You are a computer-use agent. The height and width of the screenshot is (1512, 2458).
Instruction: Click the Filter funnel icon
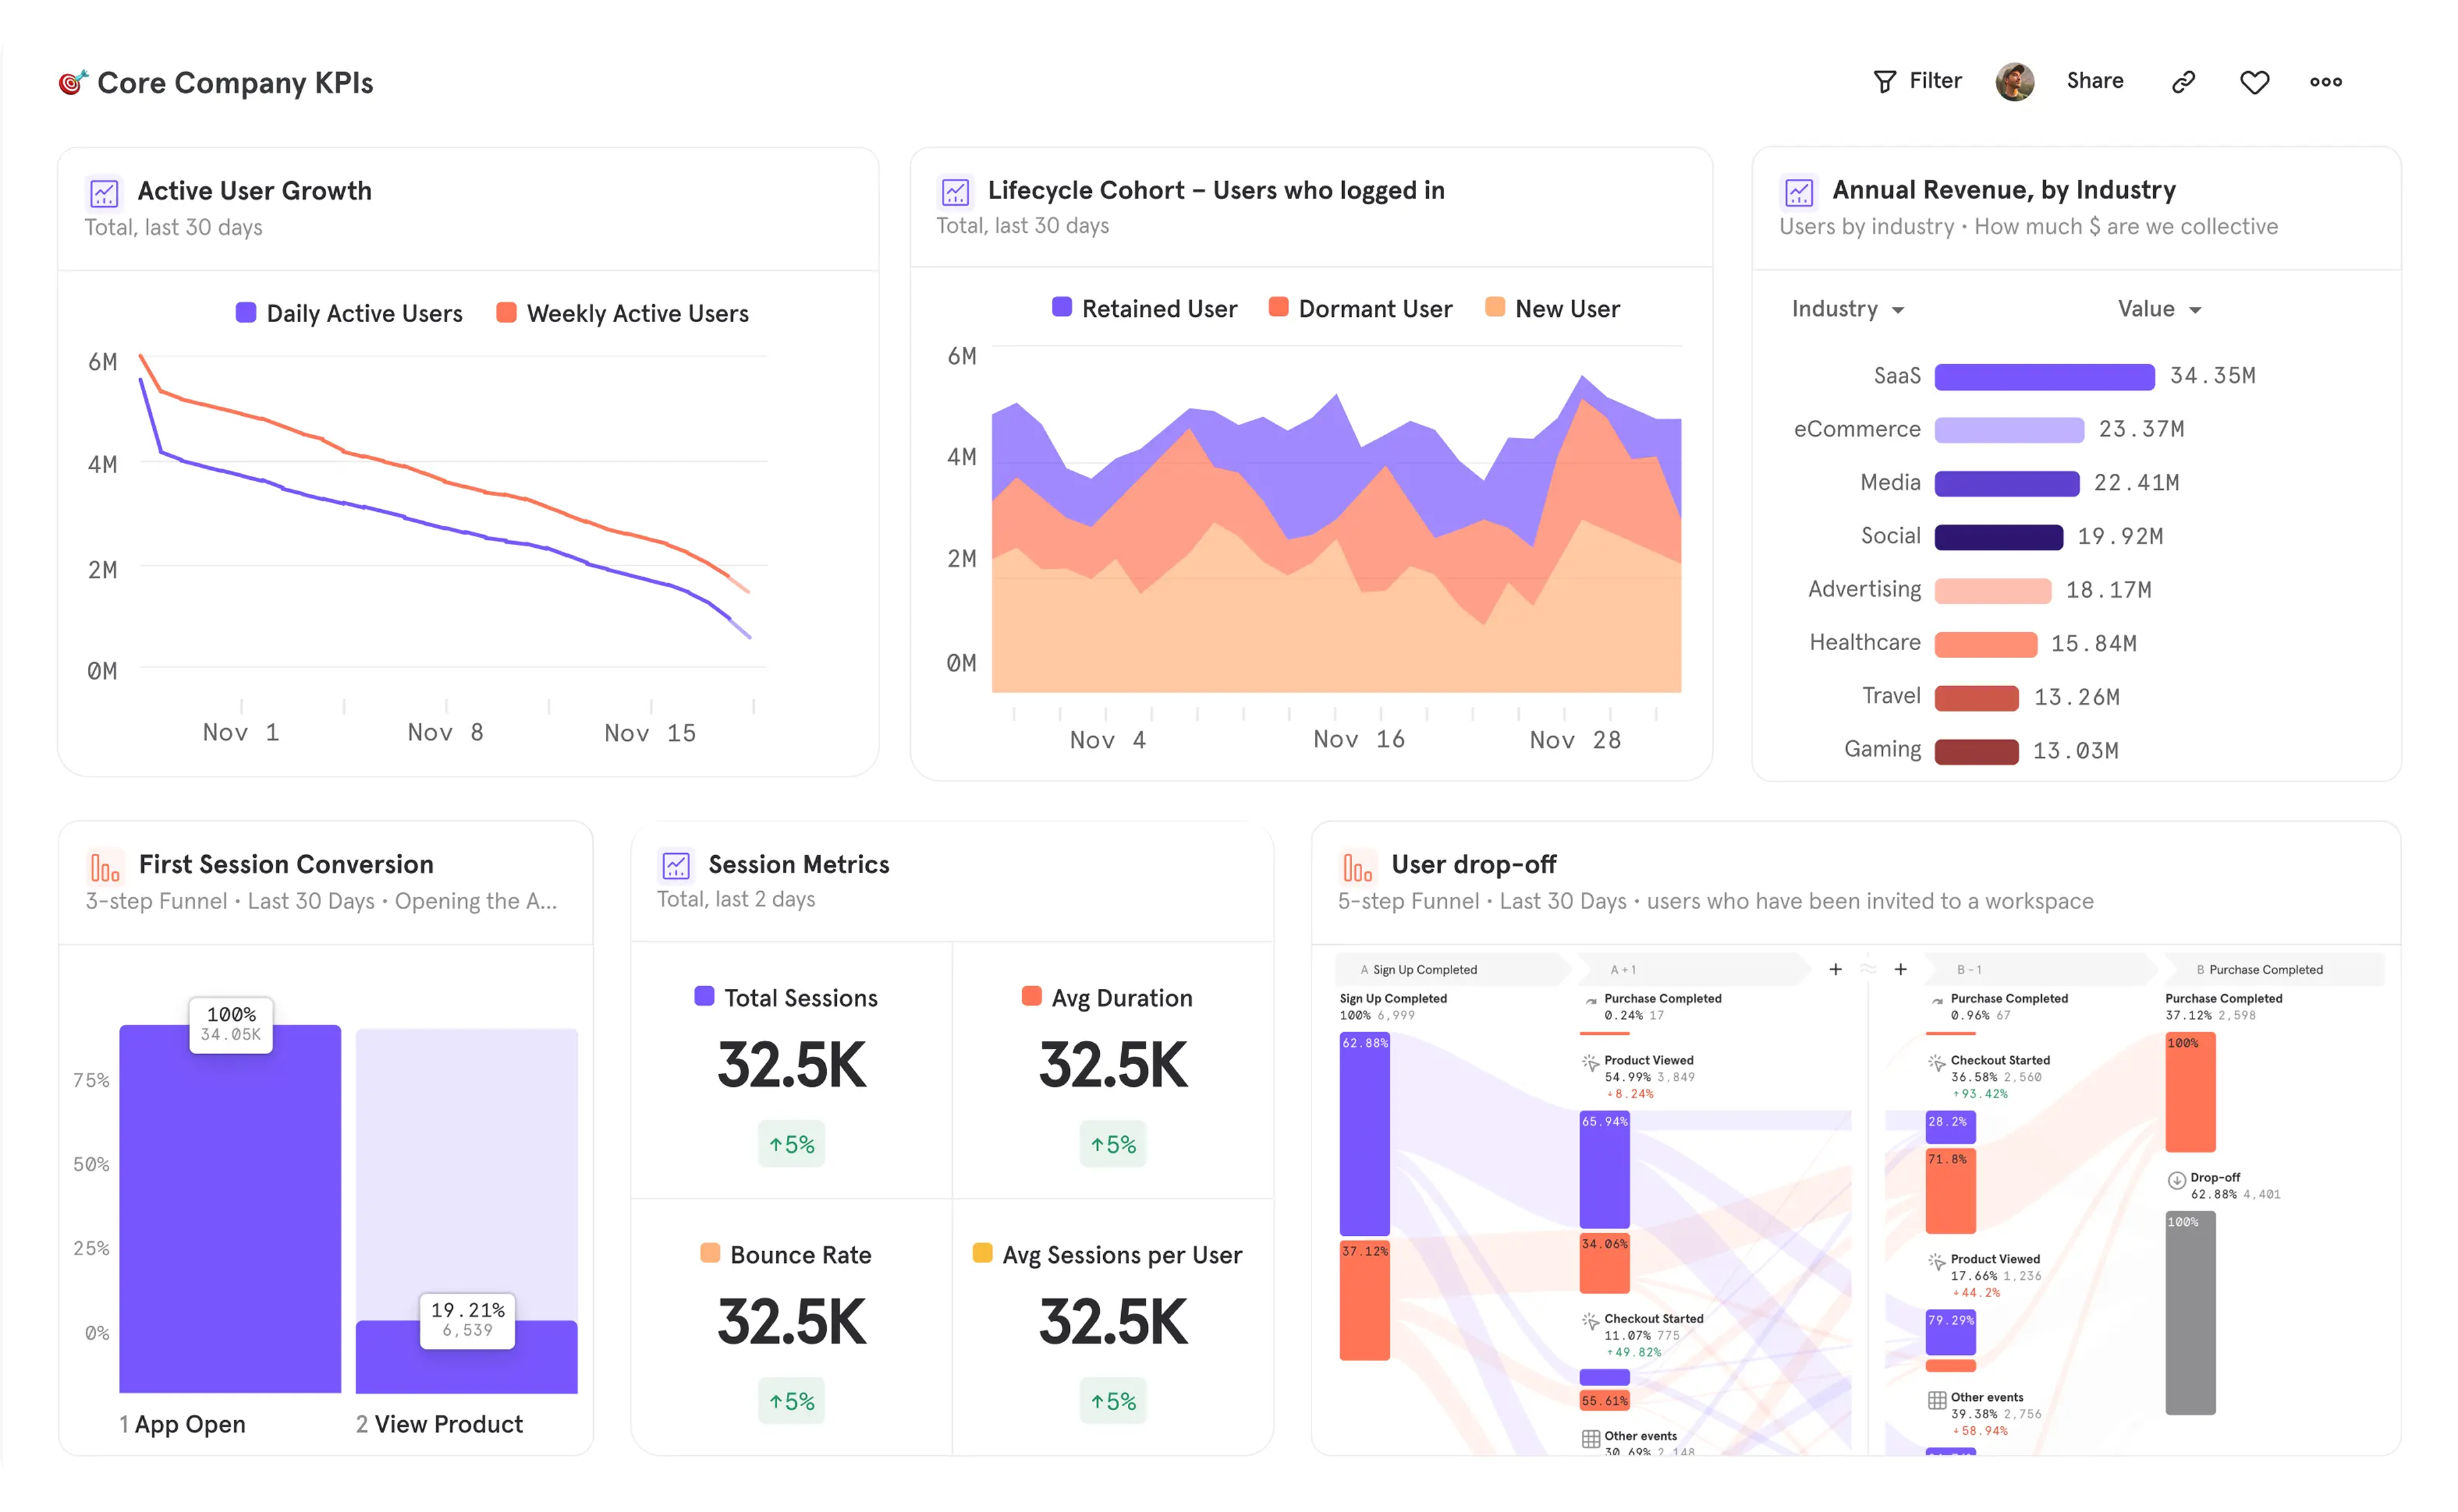pyautogui.click(x=1883, y=82)
